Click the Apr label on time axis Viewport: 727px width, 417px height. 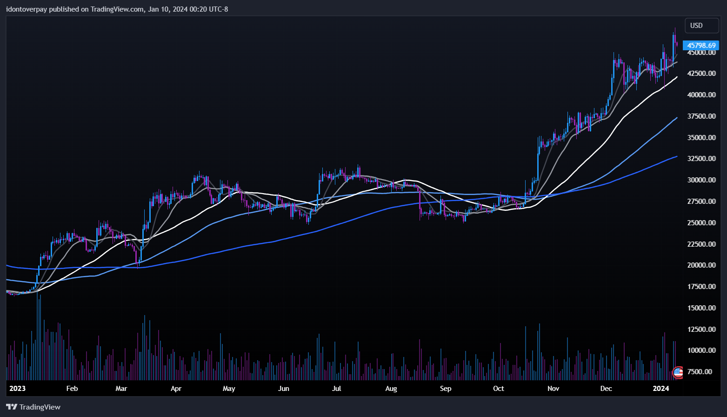point(176,389)
